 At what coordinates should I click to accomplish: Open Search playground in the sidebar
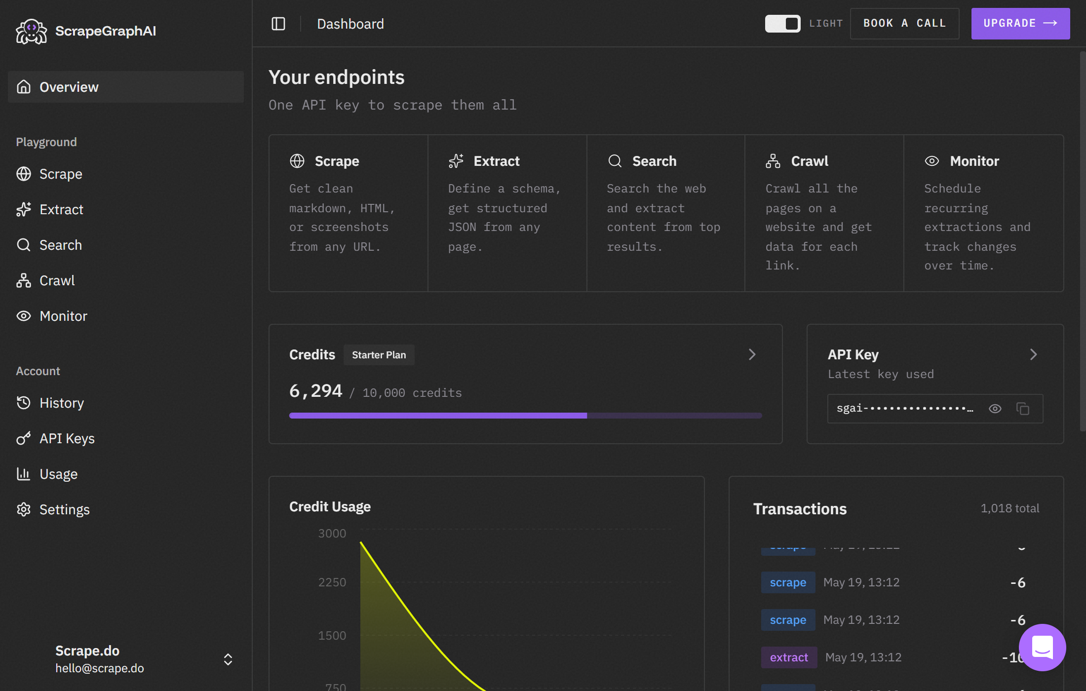(126, 245)
